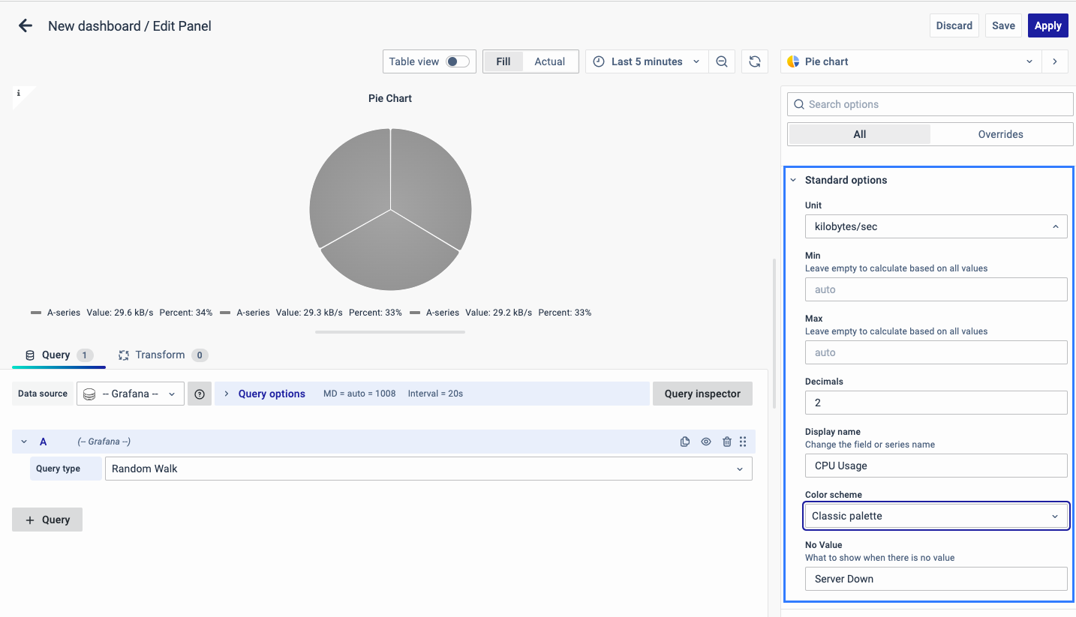Click the panel info corner icon
Image resolution: width=1076 pixels, height=617 pixels.
click(19, 94)
